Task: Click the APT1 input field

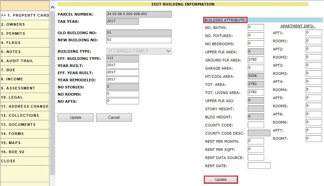Action: click(x=314, y=33)
